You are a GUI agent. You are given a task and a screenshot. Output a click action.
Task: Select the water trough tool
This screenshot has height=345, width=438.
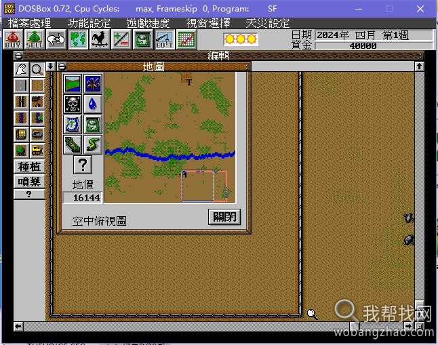[x=37, y=134]
